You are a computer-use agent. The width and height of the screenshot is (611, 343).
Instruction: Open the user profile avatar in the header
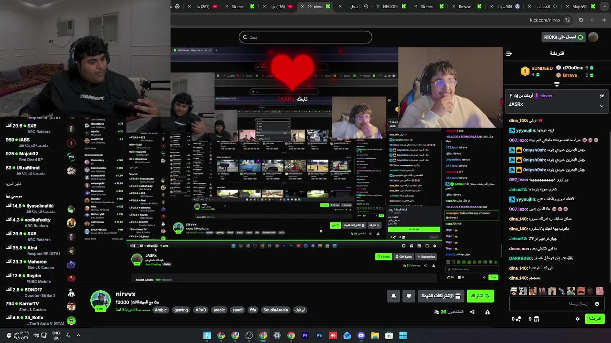pyautogui.click(x=593, y=37)
